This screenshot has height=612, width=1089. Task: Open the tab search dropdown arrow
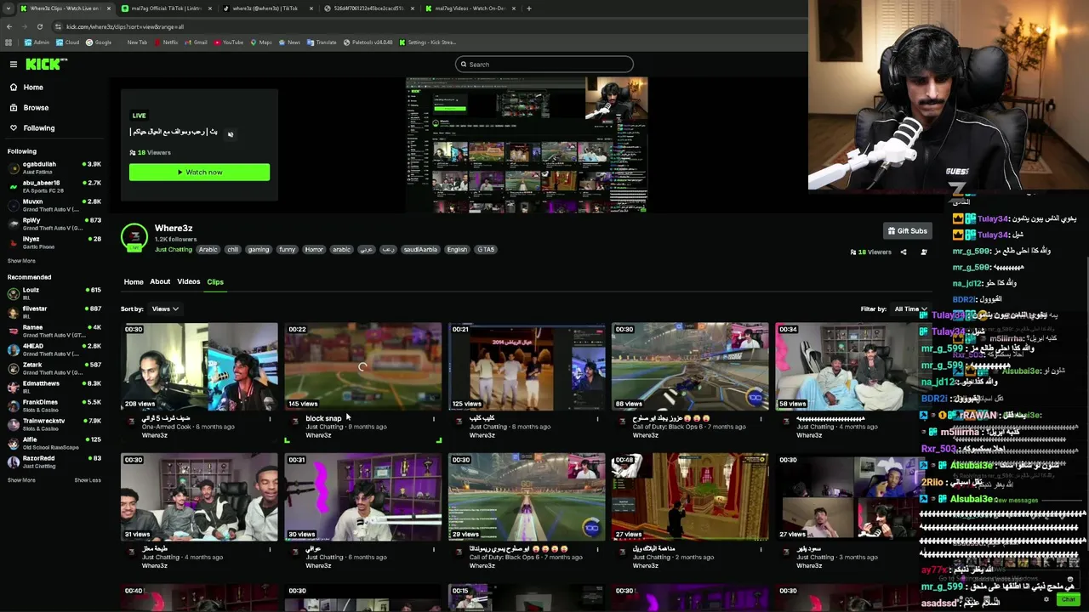pos(8,8)
